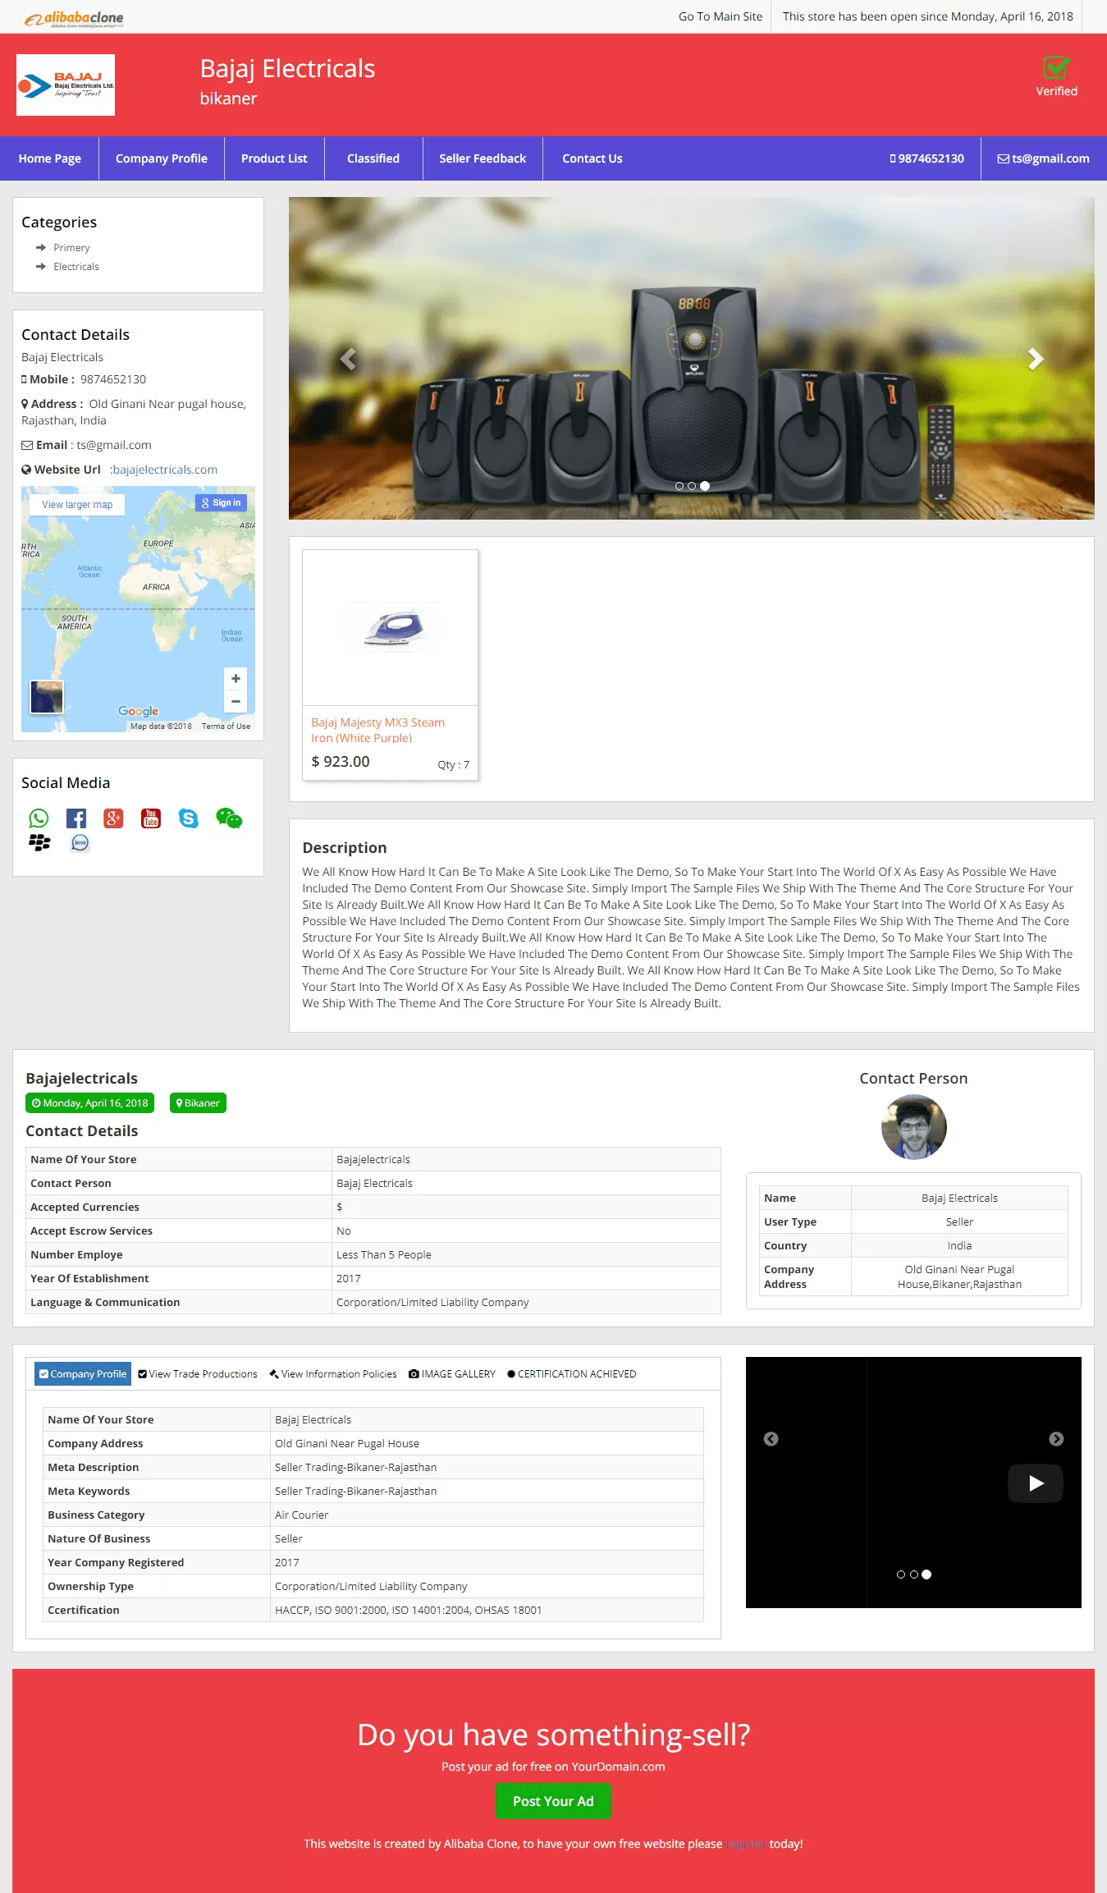Click the steam iron product image
The width and height of the screenshot is (1107, 1893).
pyautogui.click(x=391, y=628)
